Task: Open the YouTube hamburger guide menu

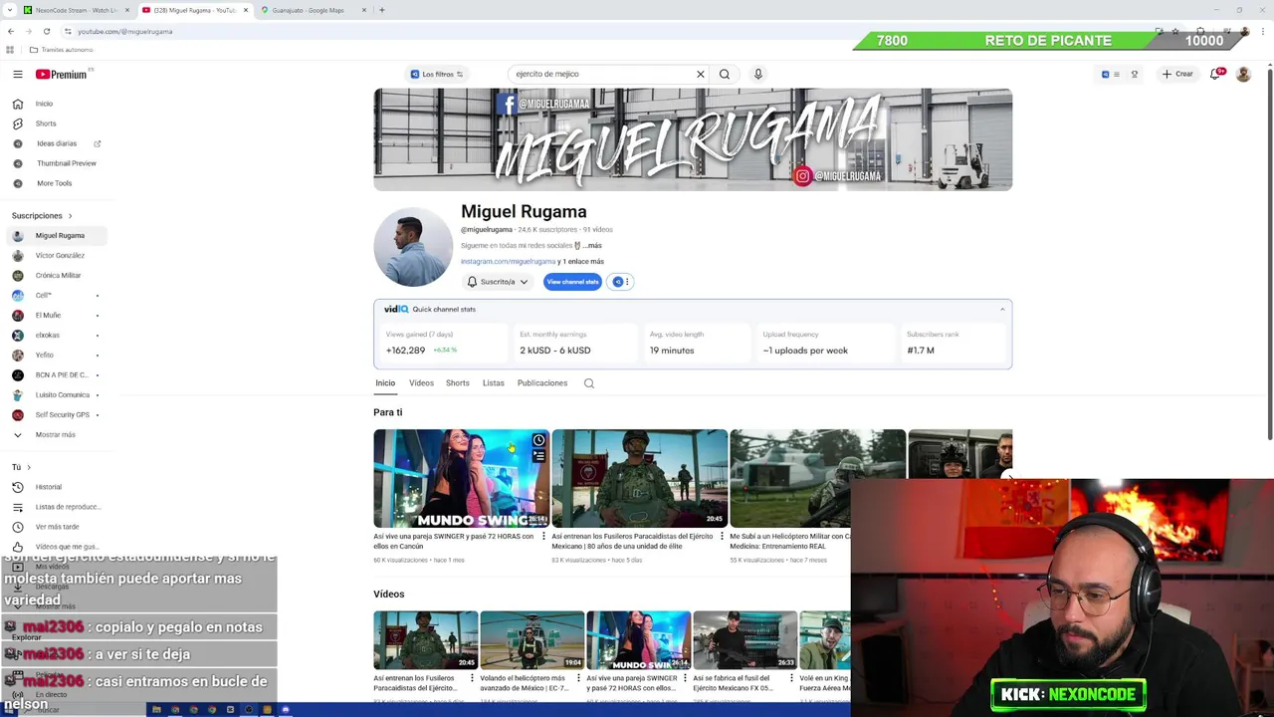Action: [18, 74]
